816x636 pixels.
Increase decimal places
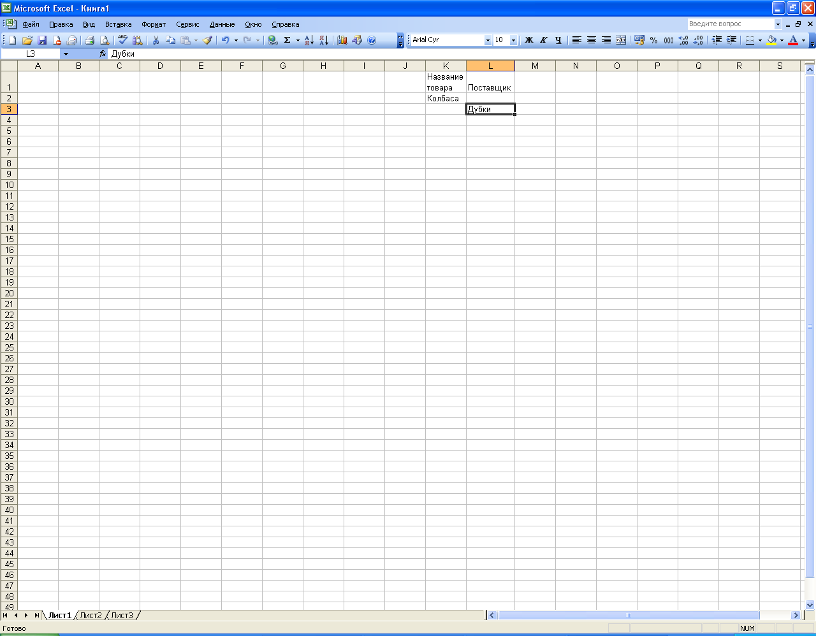[x=683, y=40]
